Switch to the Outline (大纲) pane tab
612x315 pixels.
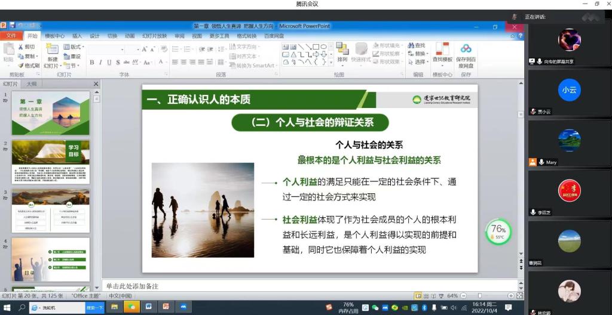(x=31, y=84)
